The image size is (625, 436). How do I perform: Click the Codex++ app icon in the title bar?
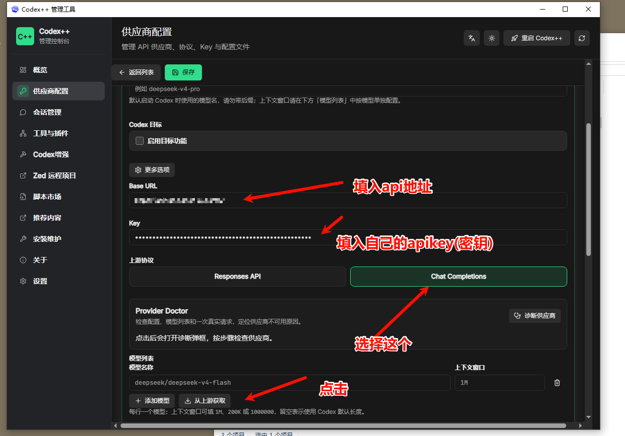coord(15,9)
